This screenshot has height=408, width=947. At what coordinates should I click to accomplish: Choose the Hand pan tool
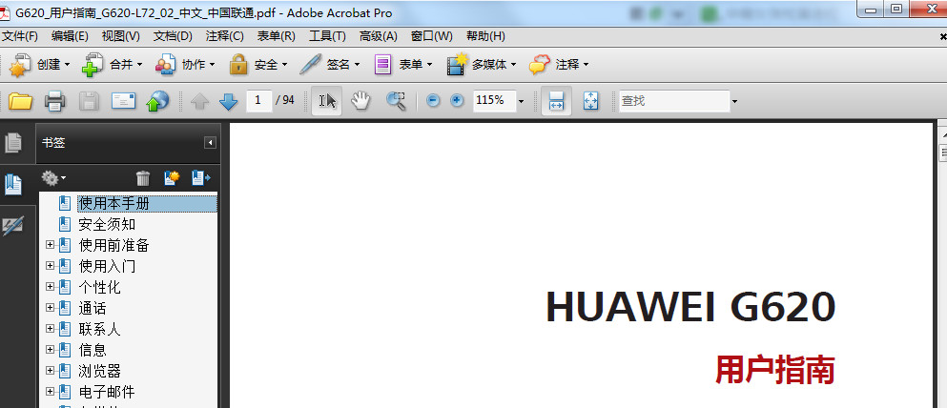pyautogui.click(x=360, y=101)
